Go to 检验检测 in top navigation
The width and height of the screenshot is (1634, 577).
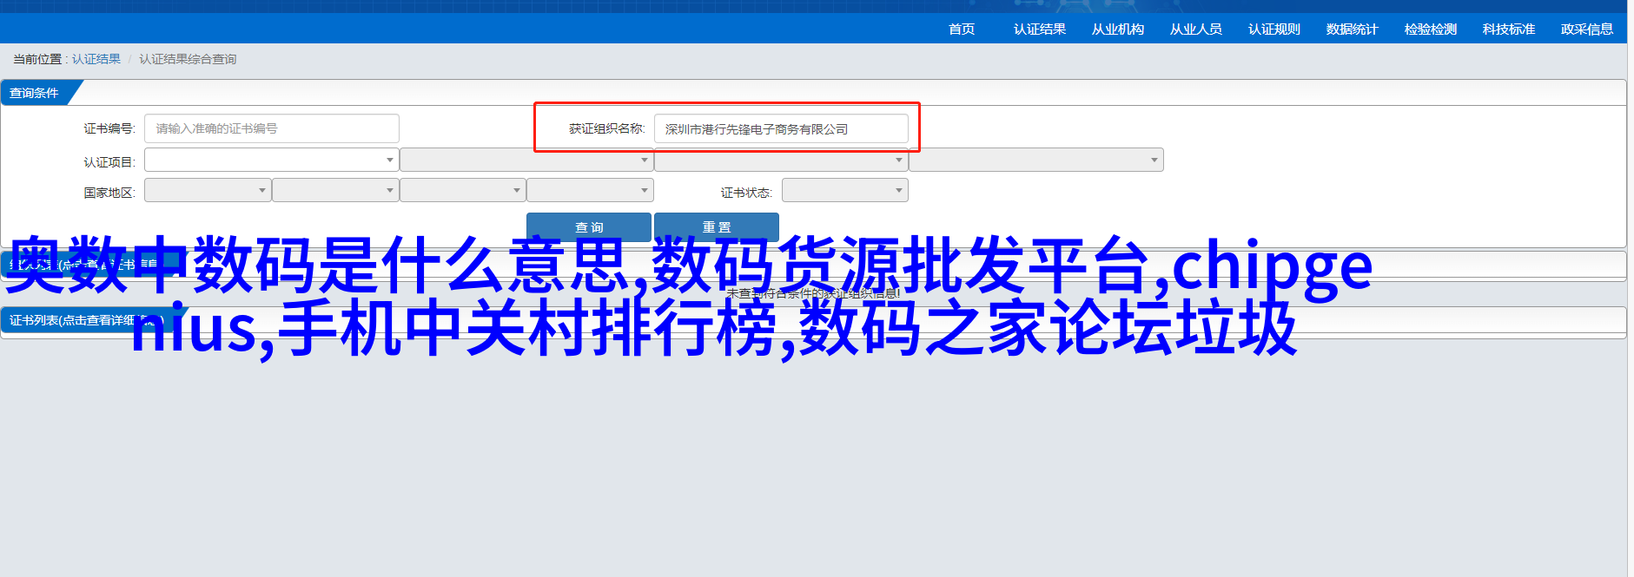tap(1431, 30)
